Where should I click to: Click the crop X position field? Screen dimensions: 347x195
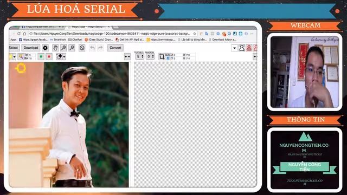(177, 55)
